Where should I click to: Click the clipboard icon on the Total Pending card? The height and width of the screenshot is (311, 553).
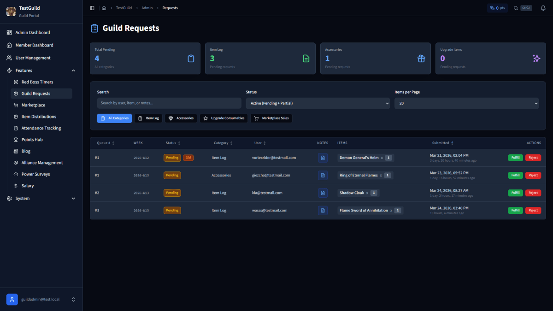pyautogui.click(x=191, y=59)
